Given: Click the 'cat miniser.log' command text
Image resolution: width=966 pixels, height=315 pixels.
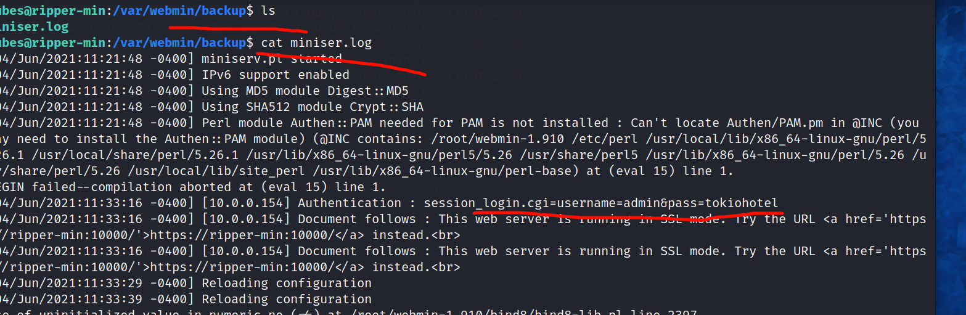Looking at the screenshot, I should tap(316, 43).
